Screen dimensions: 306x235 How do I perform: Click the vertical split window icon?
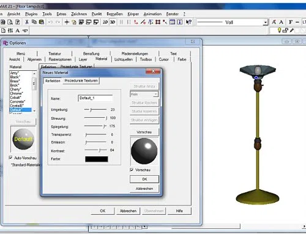[180, 22]
